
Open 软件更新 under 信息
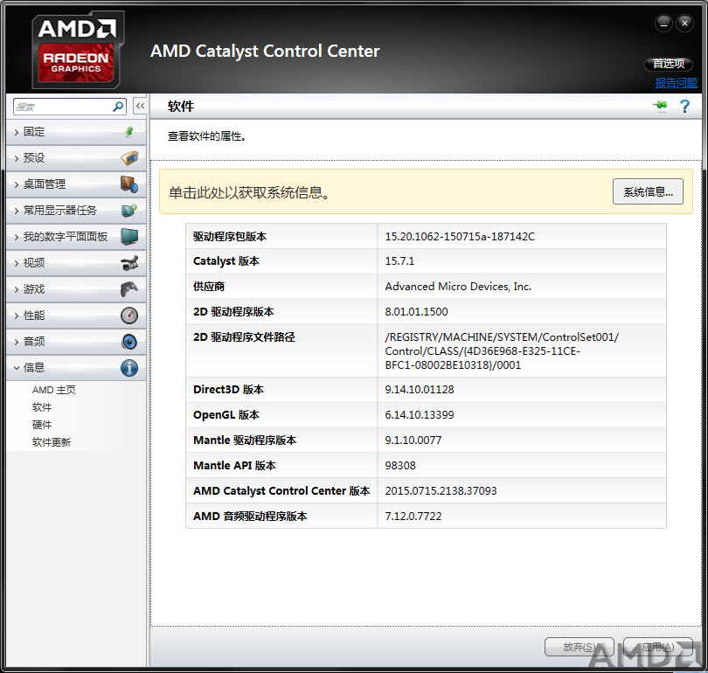click(x=52, y=442)
